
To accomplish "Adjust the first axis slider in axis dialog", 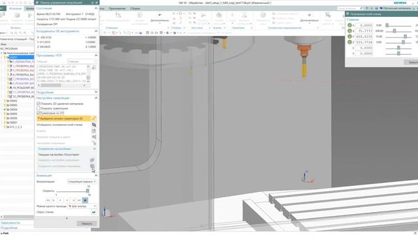I will (387, 25).
